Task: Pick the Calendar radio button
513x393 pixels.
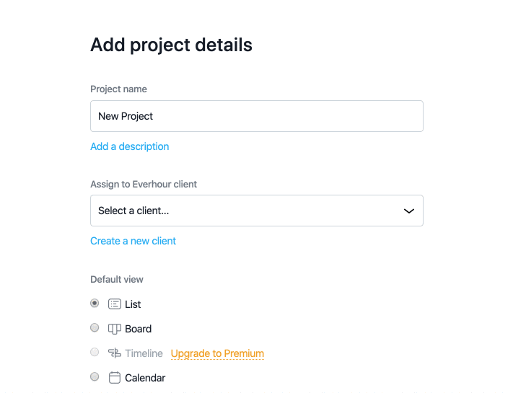Action: pyautogui.click(x=95, y=377)
